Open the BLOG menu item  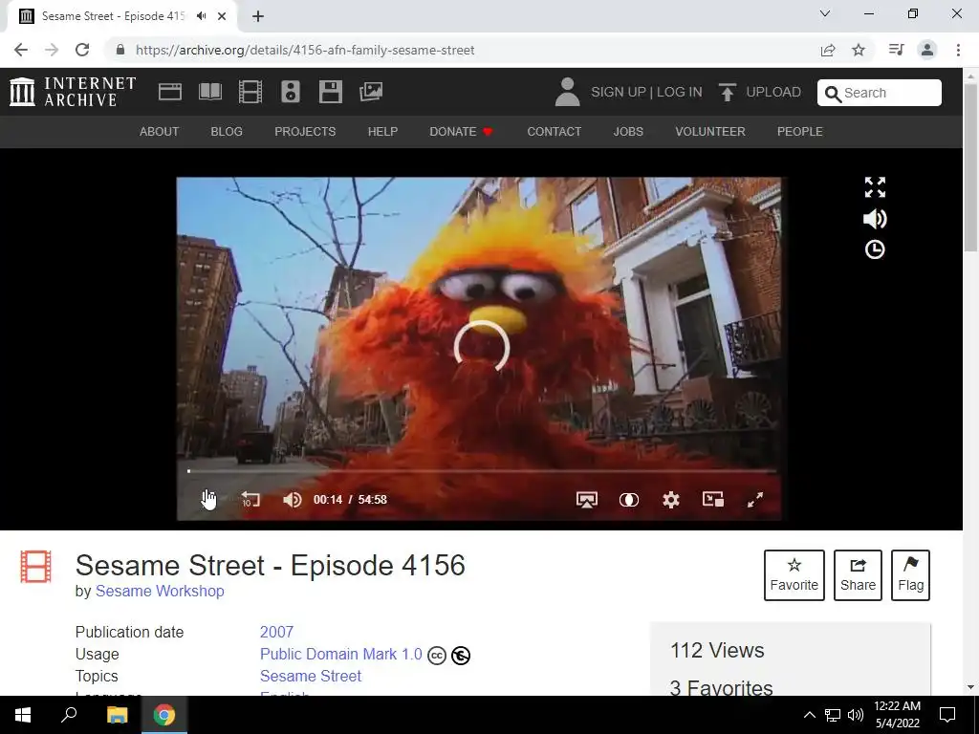click(x=227, y=132)
